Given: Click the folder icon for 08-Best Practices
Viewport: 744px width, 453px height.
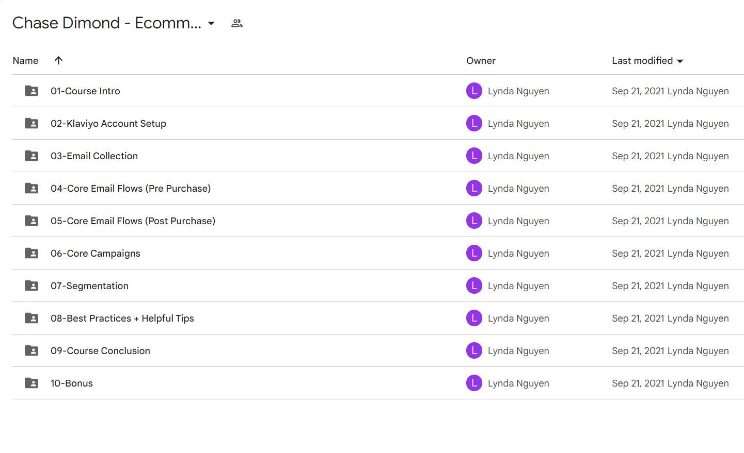Looking at the screenshot, I should pos(31,318).
